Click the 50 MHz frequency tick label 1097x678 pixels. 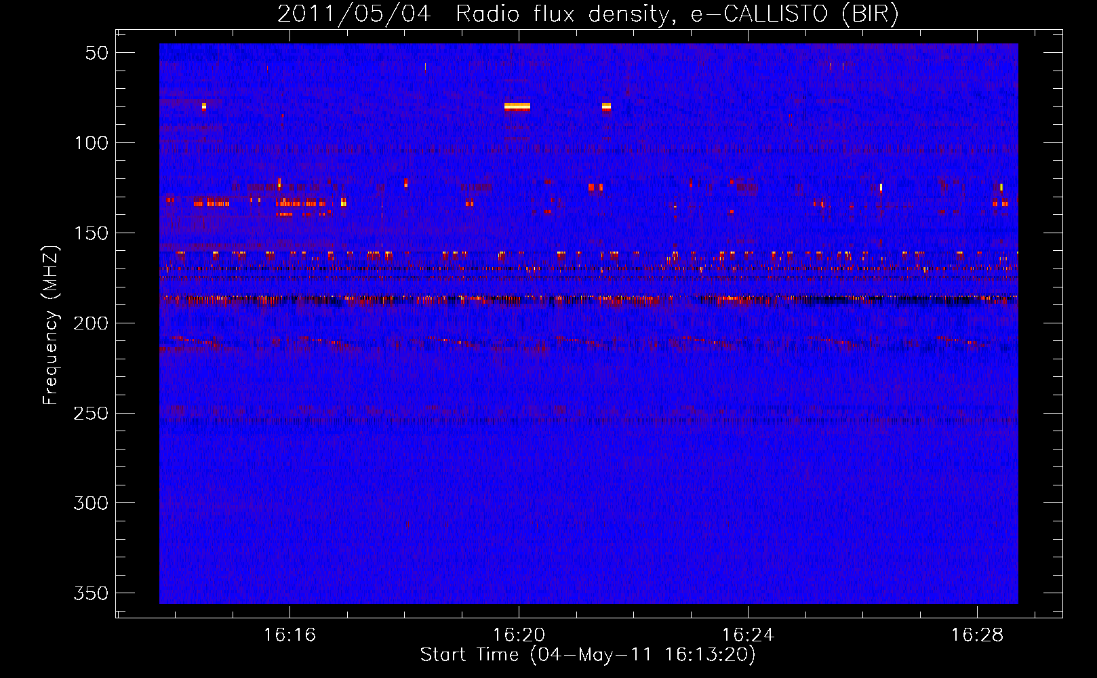tap(97, 53)
